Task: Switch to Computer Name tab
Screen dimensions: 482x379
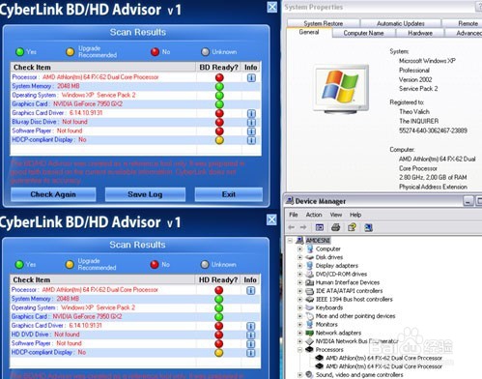Action: pos(363,33)
